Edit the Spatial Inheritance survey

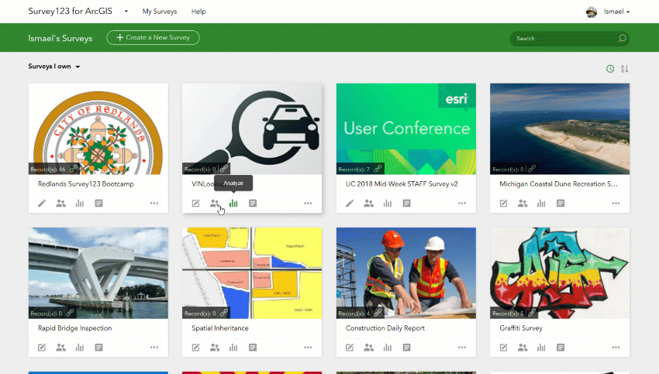point(196,348)
